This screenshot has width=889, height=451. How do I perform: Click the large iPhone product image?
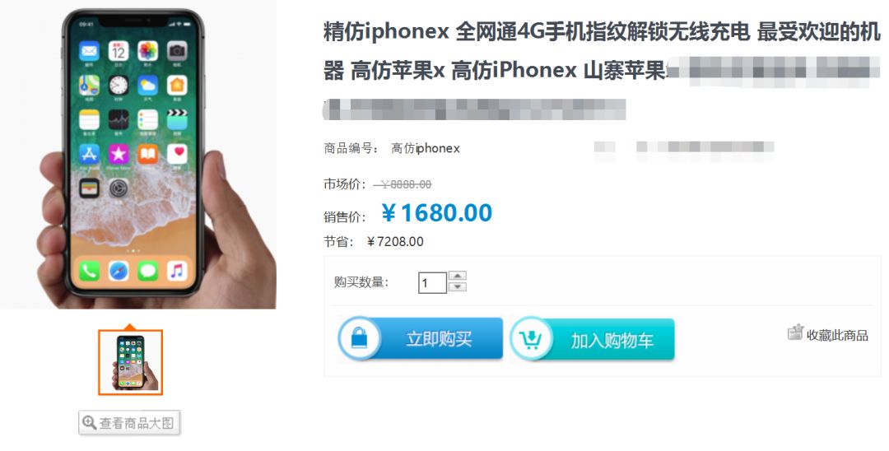click(137, 155)
